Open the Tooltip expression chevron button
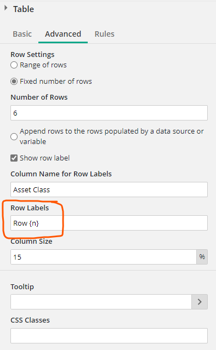Viewport: 216px width, 350px height. point(200,302)
